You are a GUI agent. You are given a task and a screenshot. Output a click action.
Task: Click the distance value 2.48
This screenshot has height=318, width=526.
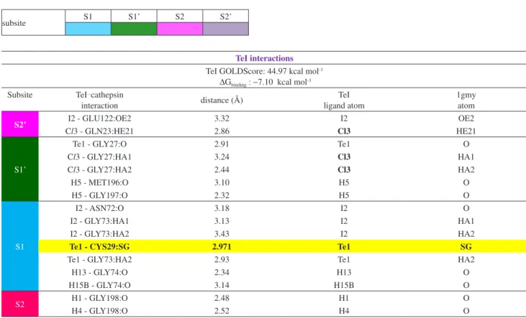pos(222,298)
